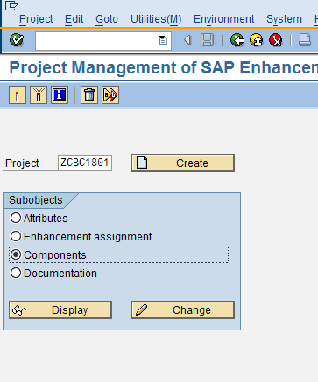Click the Create button
Screen dimensions: 318x382
pyautogui.click(x=183, y=163)
